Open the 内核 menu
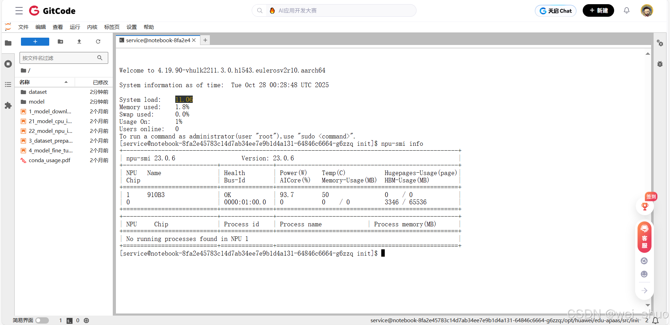This screenshot has width=670, height=325. pos(92,27)
